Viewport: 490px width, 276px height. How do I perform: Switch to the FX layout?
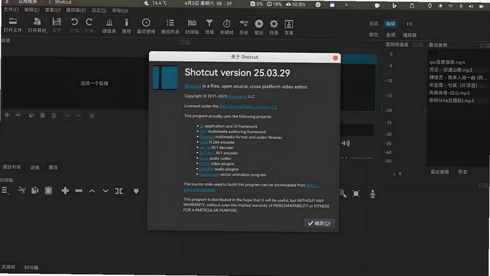pyautogui.click(x=410, y=24)
